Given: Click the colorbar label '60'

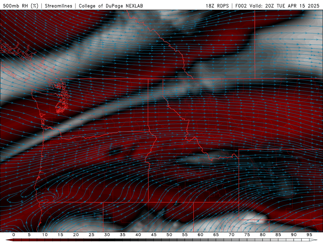Looking at the screenshot, I should click(200, 235).
